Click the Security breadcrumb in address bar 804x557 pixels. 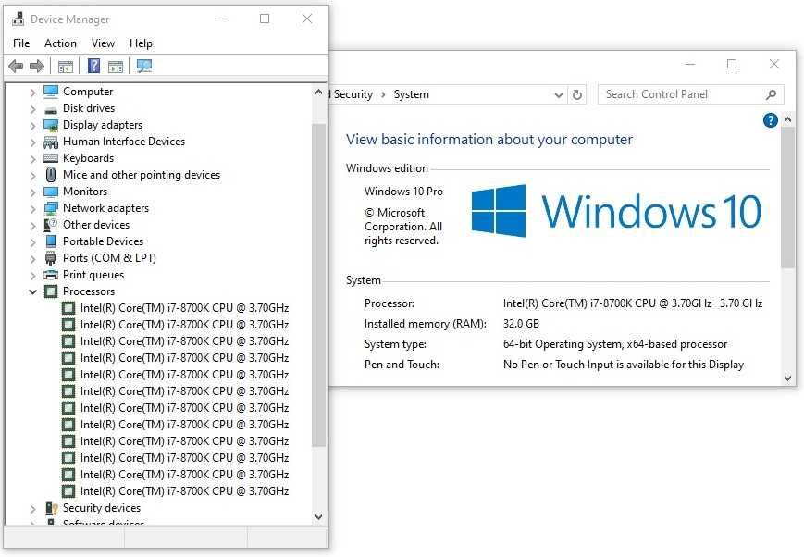353,94
